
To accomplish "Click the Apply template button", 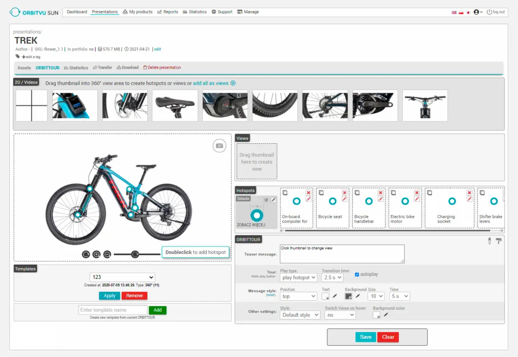I will [109, 295].
